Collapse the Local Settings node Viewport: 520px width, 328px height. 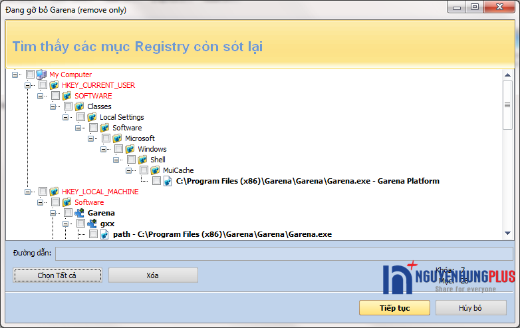(65, 117)
